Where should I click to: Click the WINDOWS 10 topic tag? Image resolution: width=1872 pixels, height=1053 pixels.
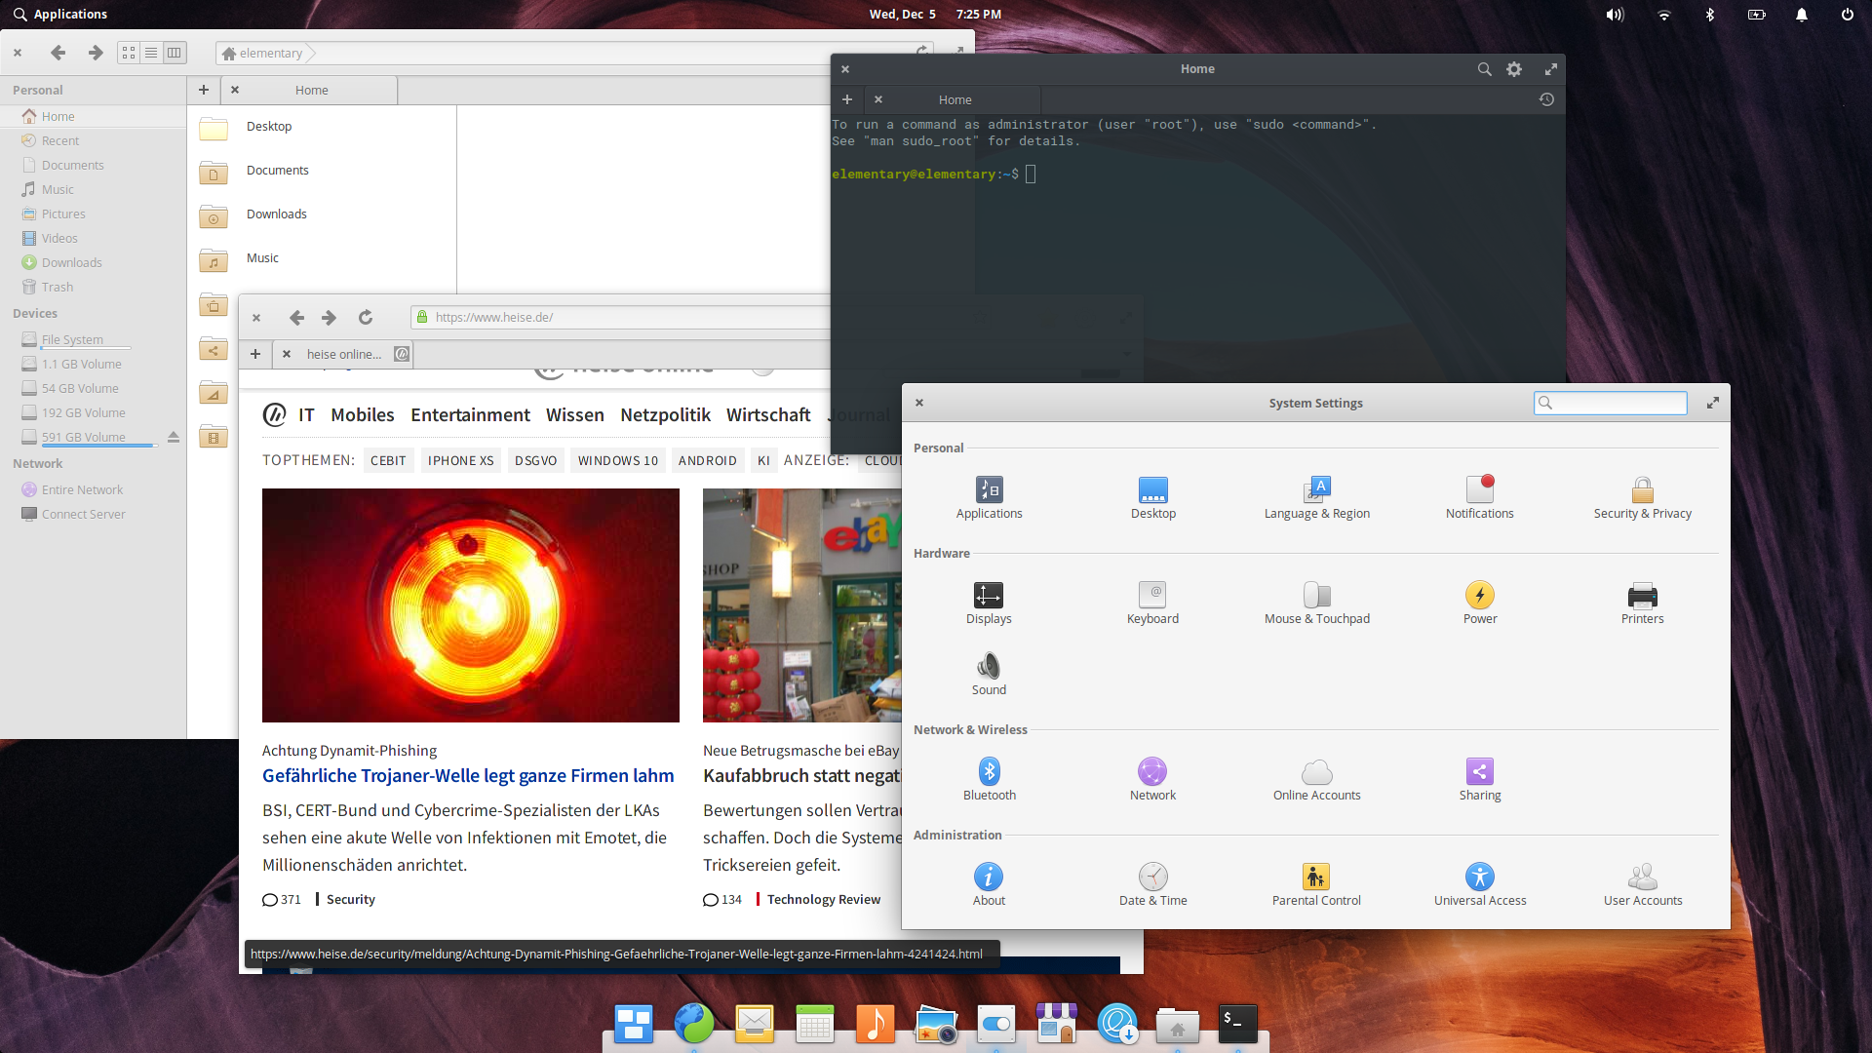click(x=618, y=460)
